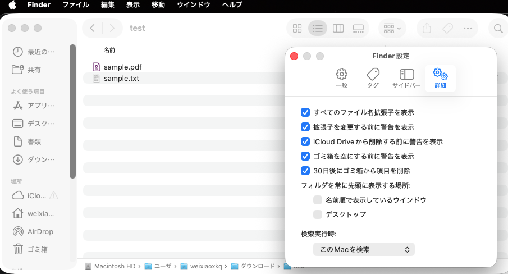Screen dimensions: 508x274
Task: Switch to サイドバー tab in Finder設定
Action: [x=406, y=79]
